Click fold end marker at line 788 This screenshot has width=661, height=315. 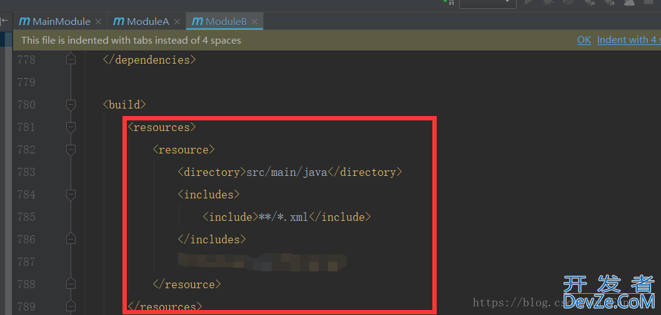click(x=71, y=284)
